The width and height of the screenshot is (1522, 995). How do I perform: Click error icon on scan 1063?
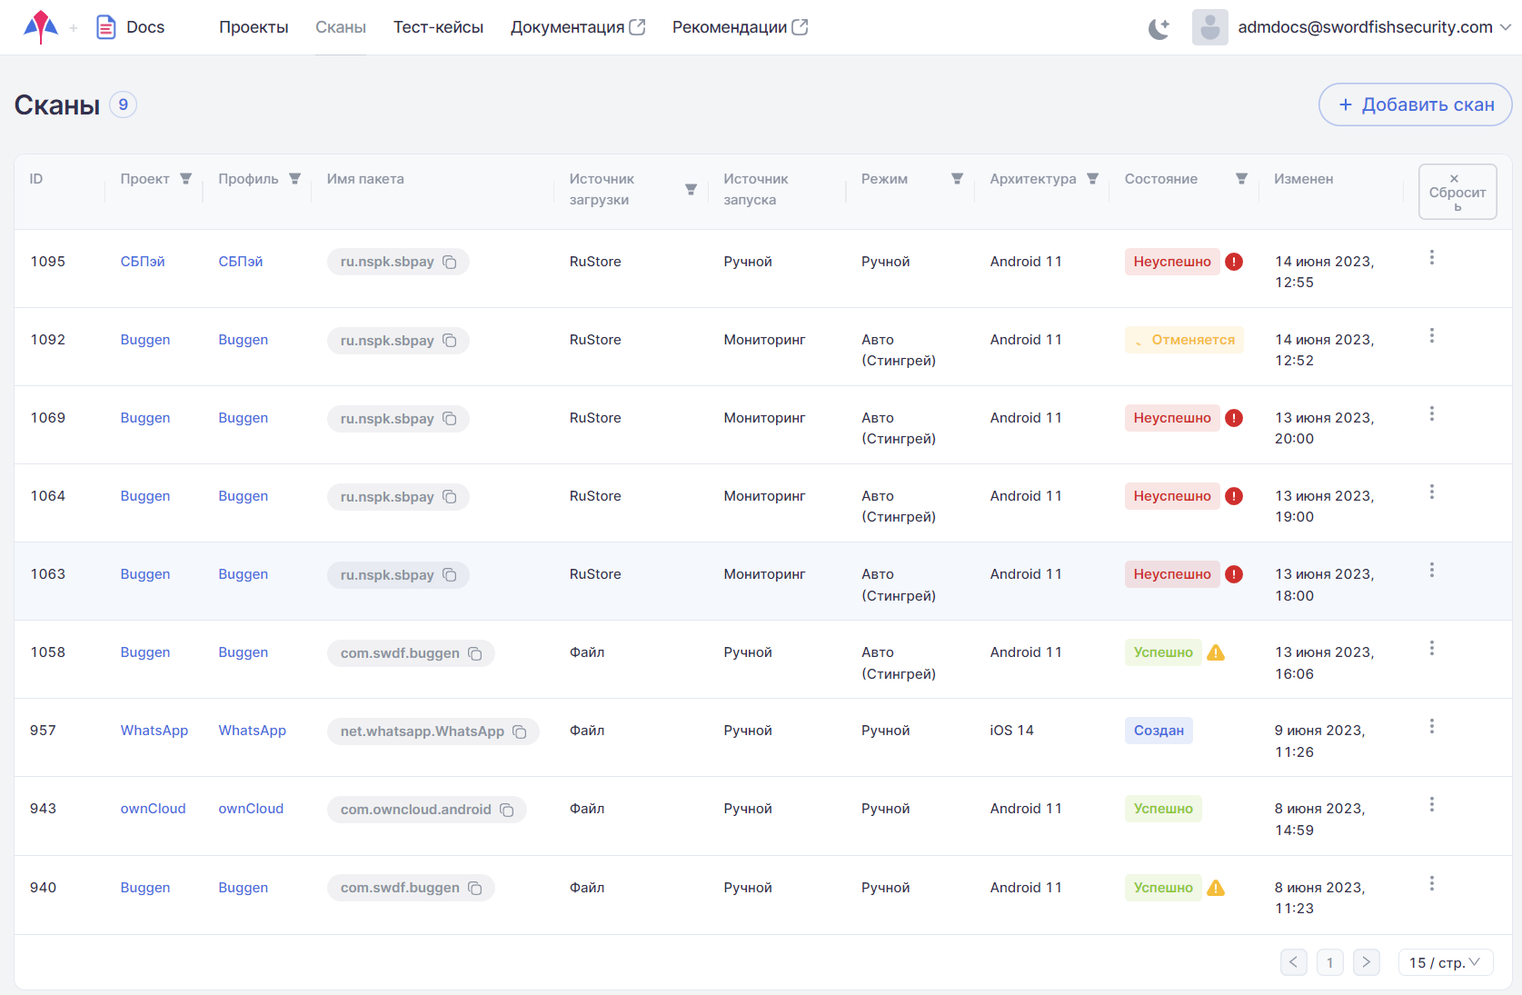tap(1234, 574)
